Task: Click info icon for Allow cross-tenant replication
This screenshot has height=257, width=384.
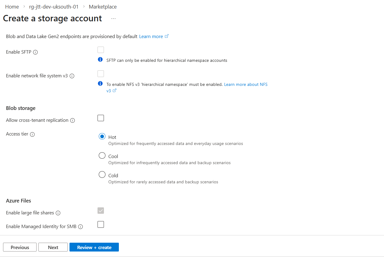Action: pyautogui.click(x=73, y=121)
